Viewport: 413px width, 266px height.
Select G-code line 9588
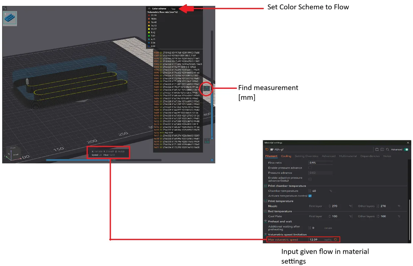pyautogui.click(x=177, y=53)
